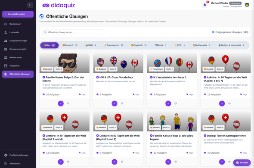The width and height of the screenshot is (254, 168).
Task: Add Lektüre Kapitel 1 und 2 plus button
Action: coord(115,162)
